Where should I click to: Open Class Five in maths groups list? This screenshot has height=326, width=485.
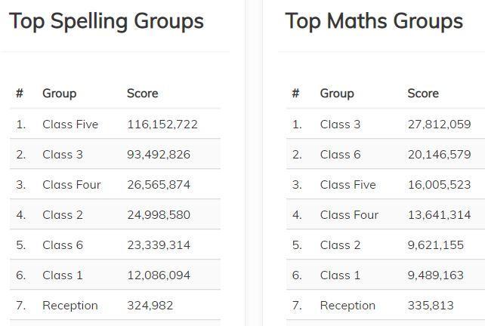[348, 185]
